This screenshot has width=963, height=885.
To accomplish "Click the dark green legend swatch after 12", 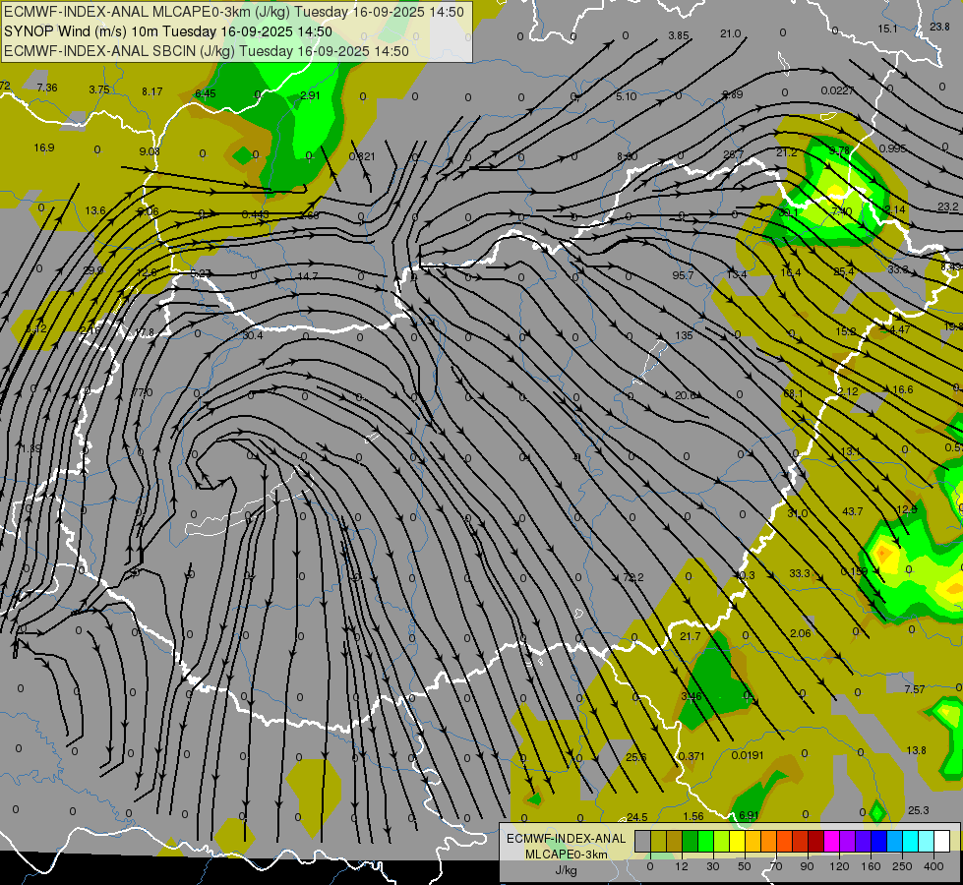I will coord(691,841).
